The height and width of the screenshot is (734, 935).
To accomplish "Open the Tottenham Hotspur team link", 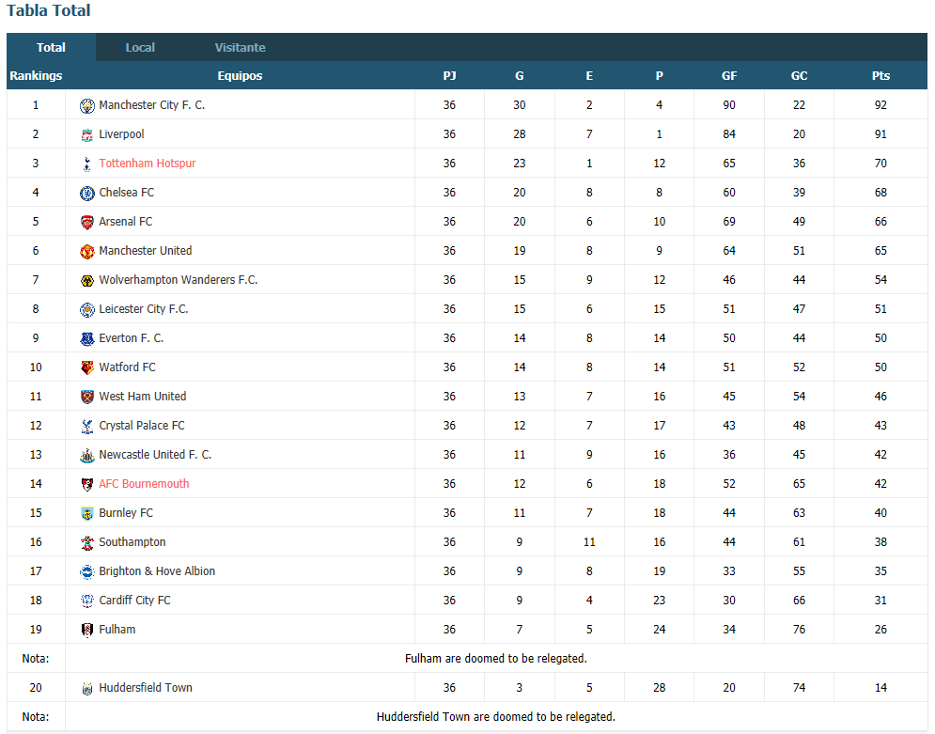I will coord(148,164).
